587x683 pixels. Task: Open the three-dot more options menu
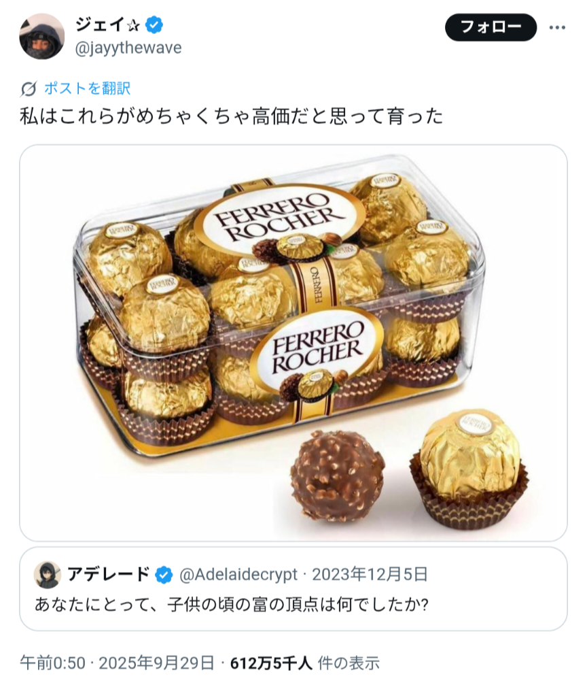click(x=557, y=27)
